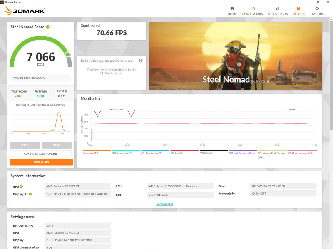Screen dimensions: 333x249
Task: Click Average score value 7 218
Action: coord(40,96)
